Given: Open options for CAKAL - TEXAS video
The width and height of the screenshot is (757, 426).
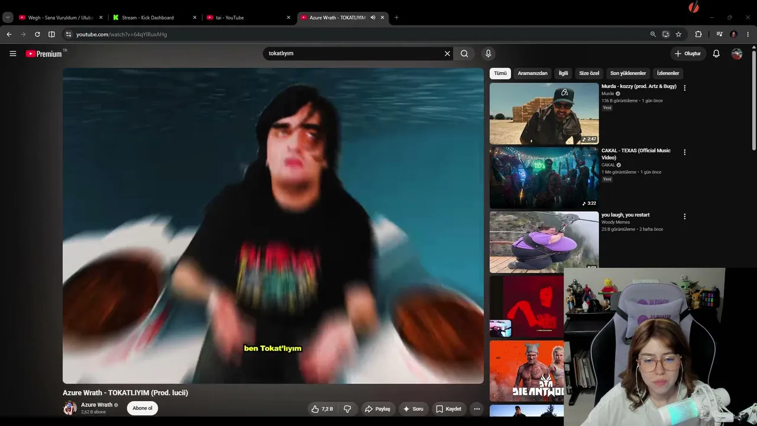Looking at the screenshot, I should [x=685, y=152].
